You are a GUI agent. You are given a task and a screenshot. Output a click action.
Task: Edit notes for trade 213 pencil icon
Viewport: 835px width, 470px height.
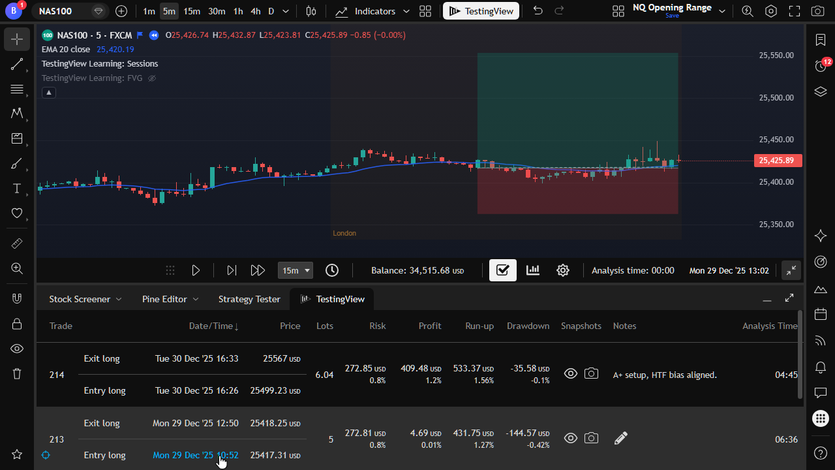(x=621, y=439)
